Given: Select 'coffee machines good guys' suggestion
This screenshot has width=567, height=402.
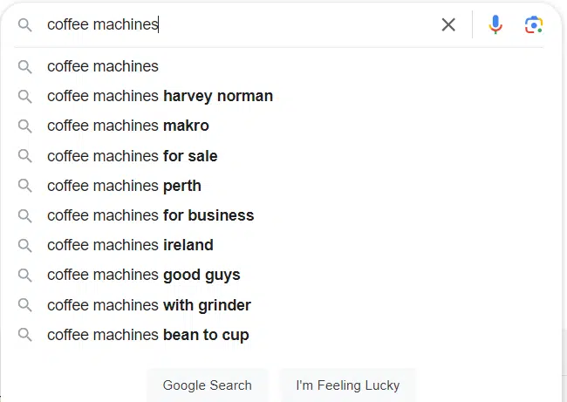Looking at the screenshot, I should (x=278, y=275).
